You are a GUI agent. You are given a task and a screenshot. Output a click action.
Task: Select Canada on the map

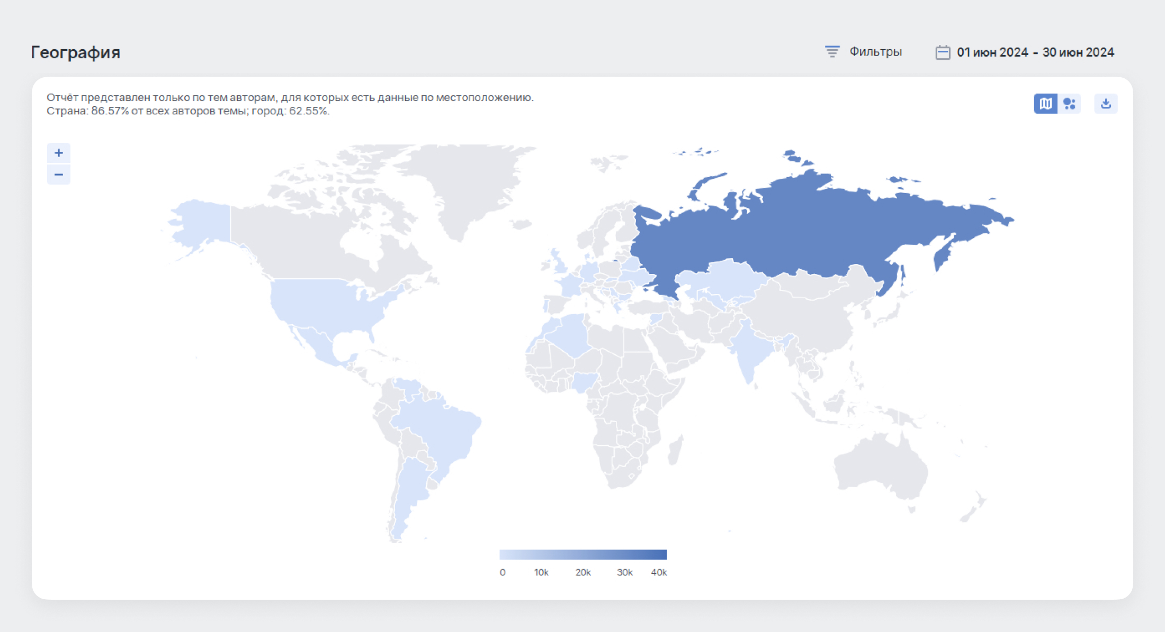tap(302, 249)
